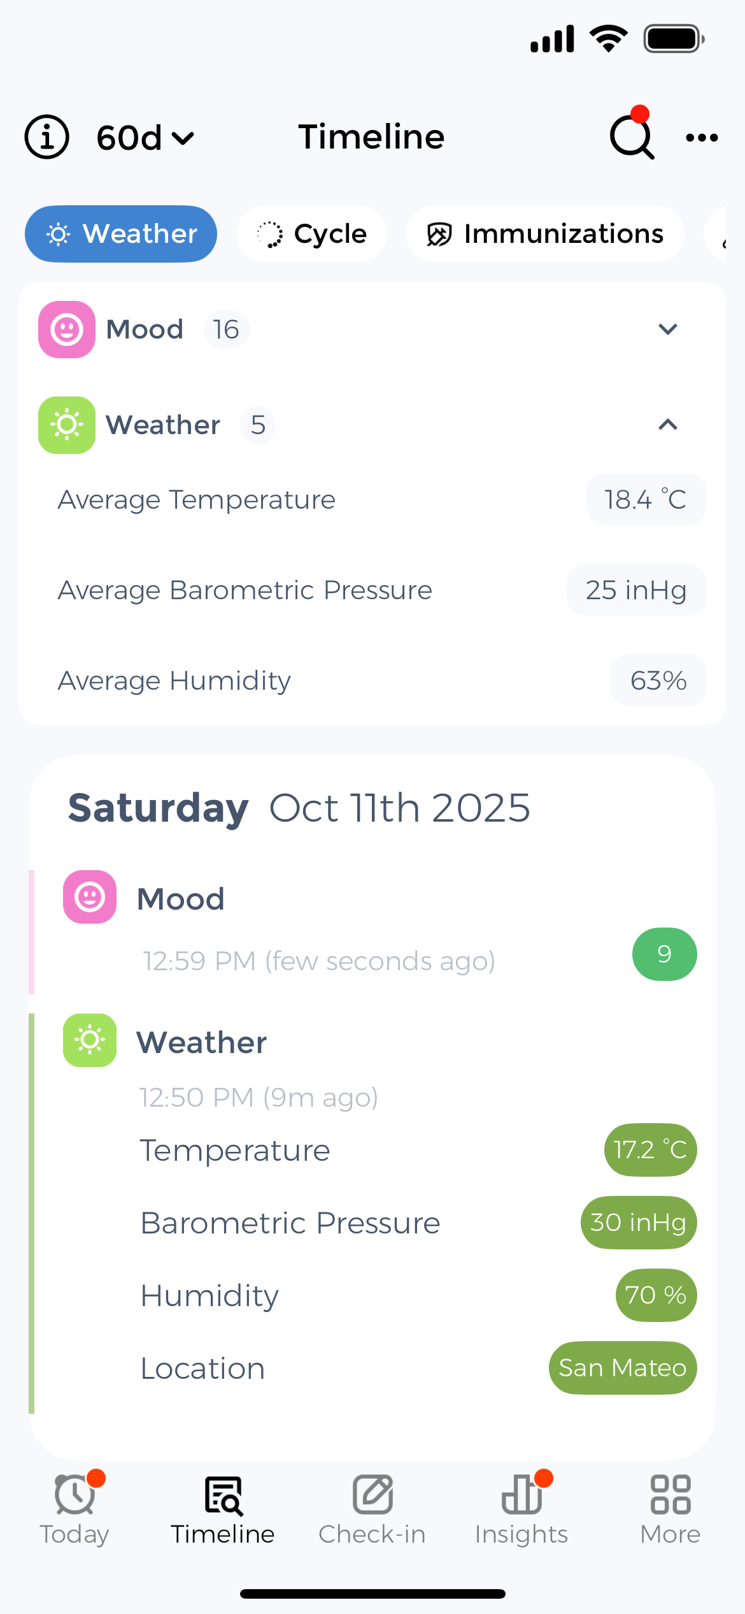Expand the Mood summary section
The width and height of the screenshot is (745, 1614).
pyautogui.click(x=667, y=330)
